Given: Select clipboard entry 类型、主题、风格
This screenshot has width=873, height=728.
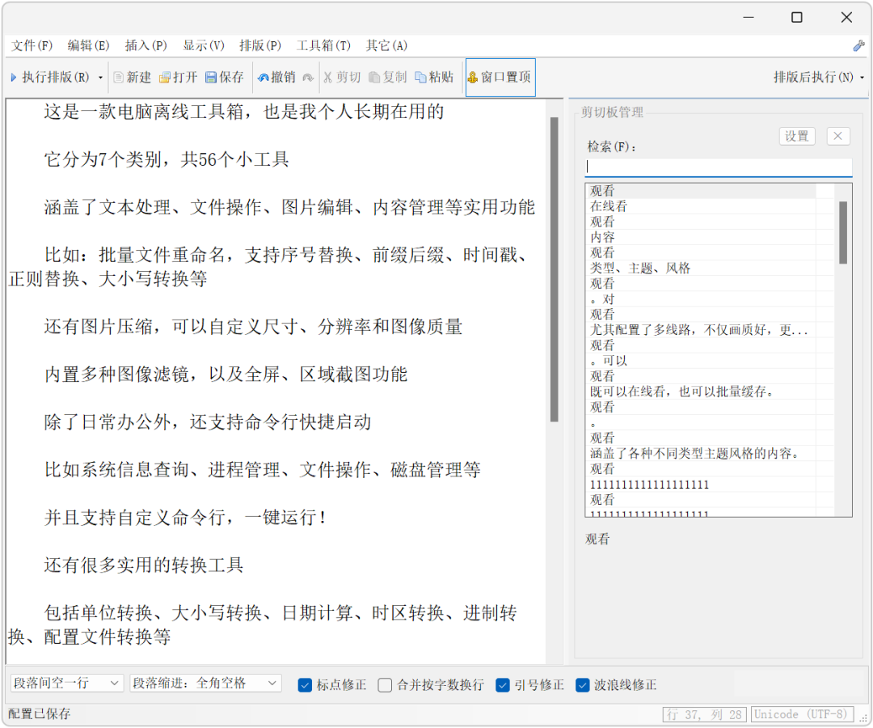Looking at the screenshot, I should [700, 268].
